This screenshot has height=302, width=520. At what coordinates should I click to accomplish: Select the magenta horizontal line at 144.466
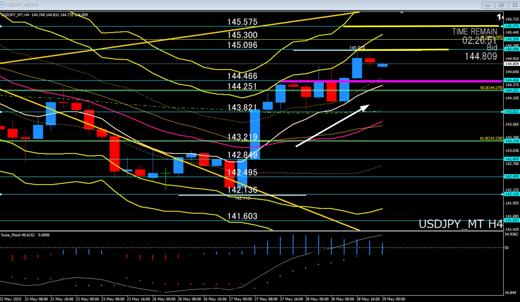(392, 81)
